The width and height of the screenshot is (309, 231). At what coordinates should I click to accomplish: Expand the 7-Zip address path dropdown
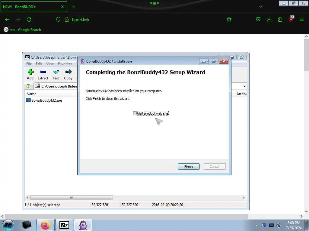click(244, 86)
